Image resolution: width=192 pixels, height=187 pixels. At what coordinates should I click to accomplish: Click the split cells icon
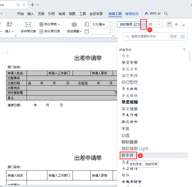pyautogui.click(x=41, y=31)
